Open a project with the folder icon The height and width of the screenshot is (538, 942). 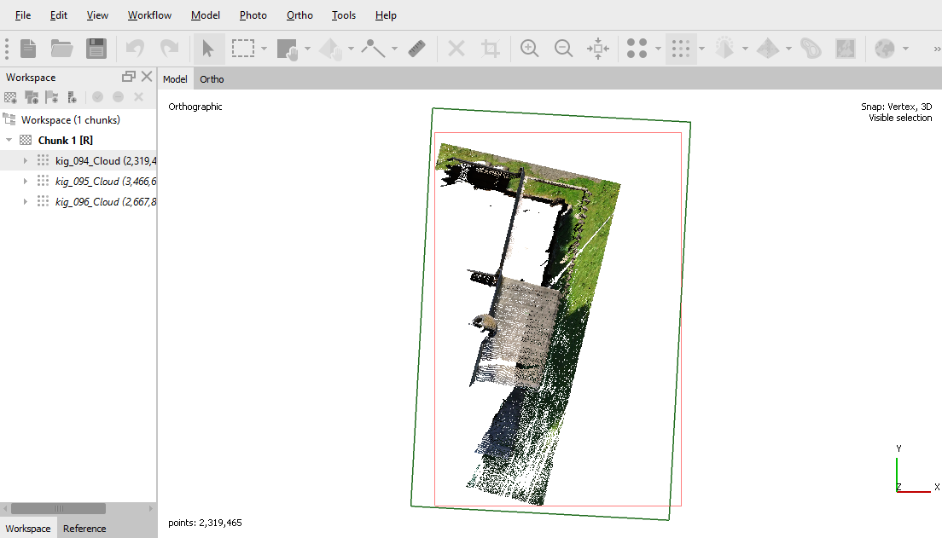[x=61, y=49]
